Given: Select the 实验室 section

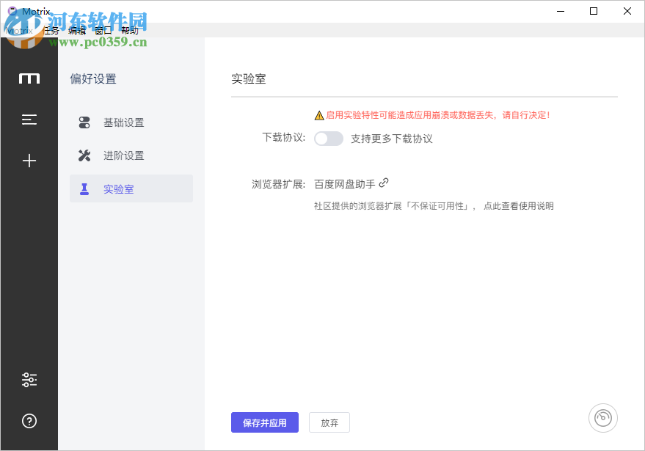Looking at the screenshot, I should (x=119, y=188).
